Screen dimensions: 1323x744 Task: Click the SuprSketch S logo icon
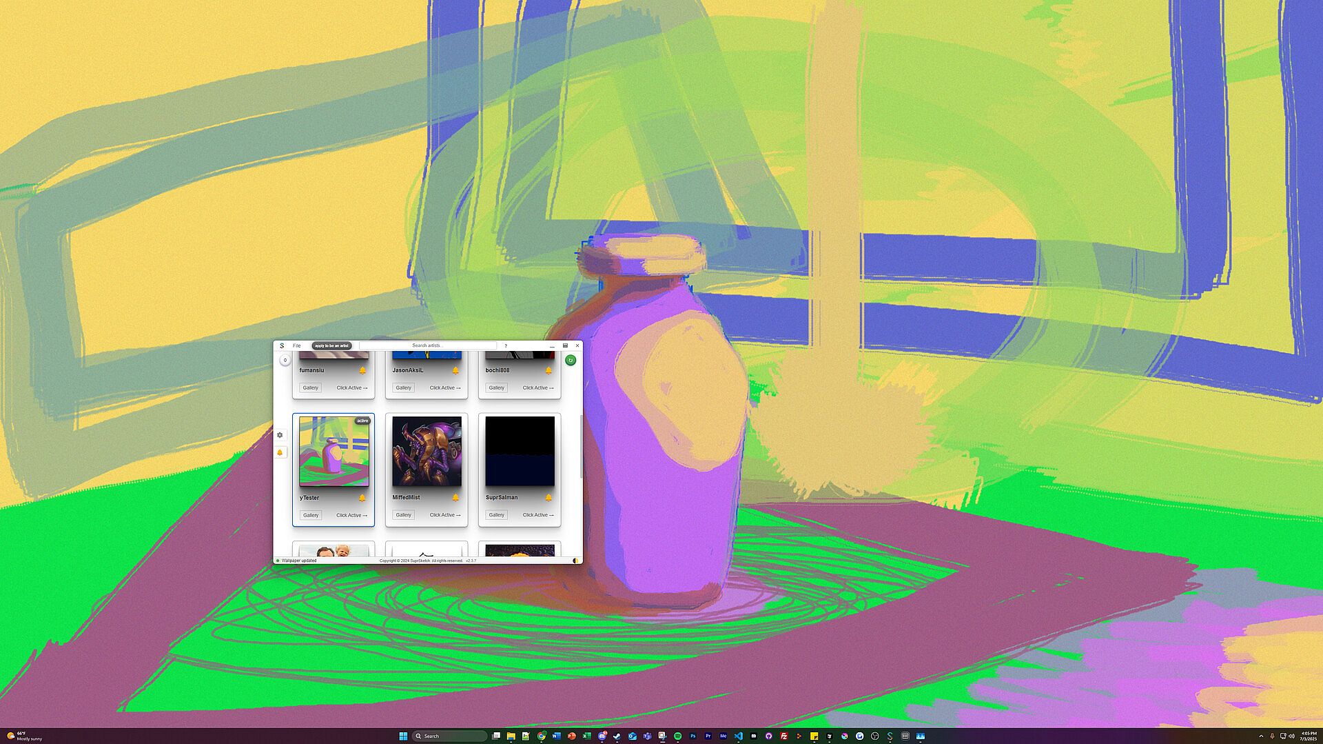(x=282, y=345)
